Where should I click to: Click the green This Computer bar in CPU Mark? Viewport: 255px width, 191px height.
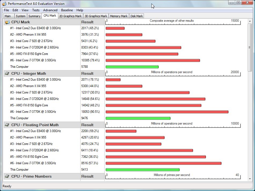click(x=132, y=67)
